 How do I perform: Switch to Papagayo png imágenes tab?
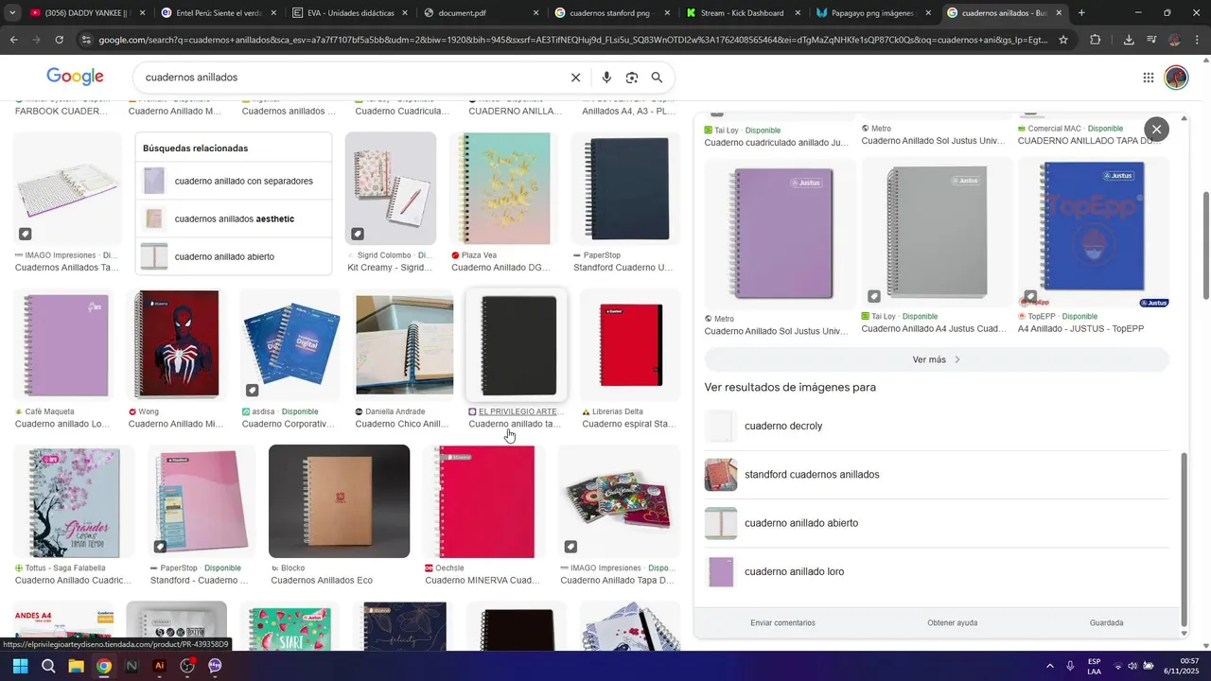coord(873,13)
